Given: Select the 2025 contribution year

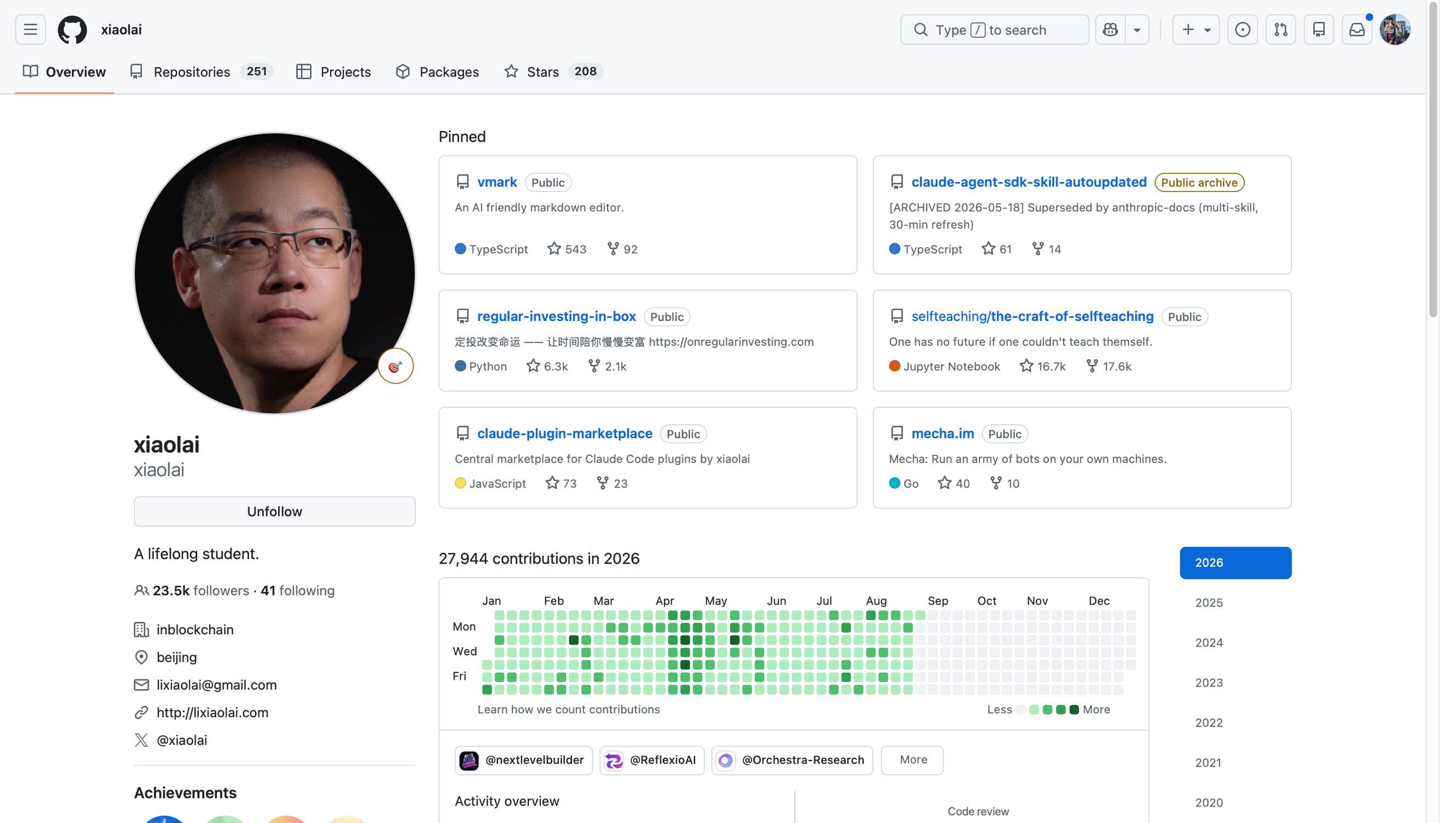Looking at the screenshot, I should click(1235, 603).
